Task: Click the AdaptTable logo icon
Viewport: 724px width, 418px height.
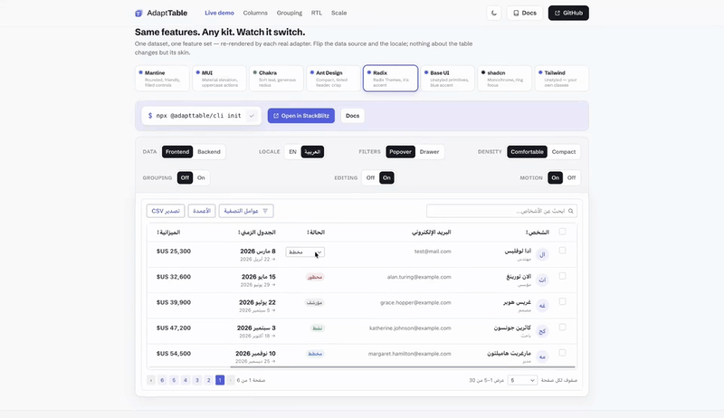Action: pos(138,13)
